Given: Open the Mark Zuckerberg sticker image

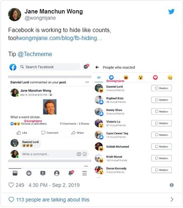Looking at the screenshot, I should [x=50, y=107].
